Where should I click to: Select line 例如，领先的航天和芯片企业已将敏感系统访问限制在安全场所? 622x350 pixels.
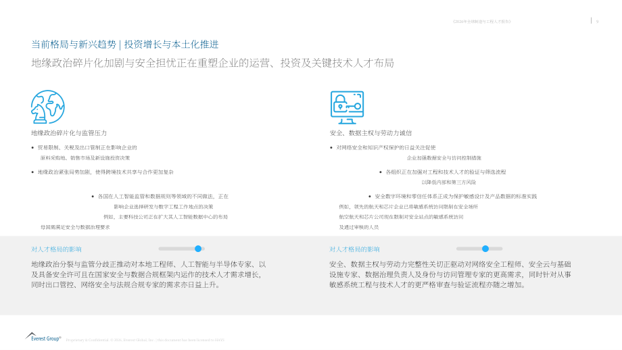pos(408,207)
